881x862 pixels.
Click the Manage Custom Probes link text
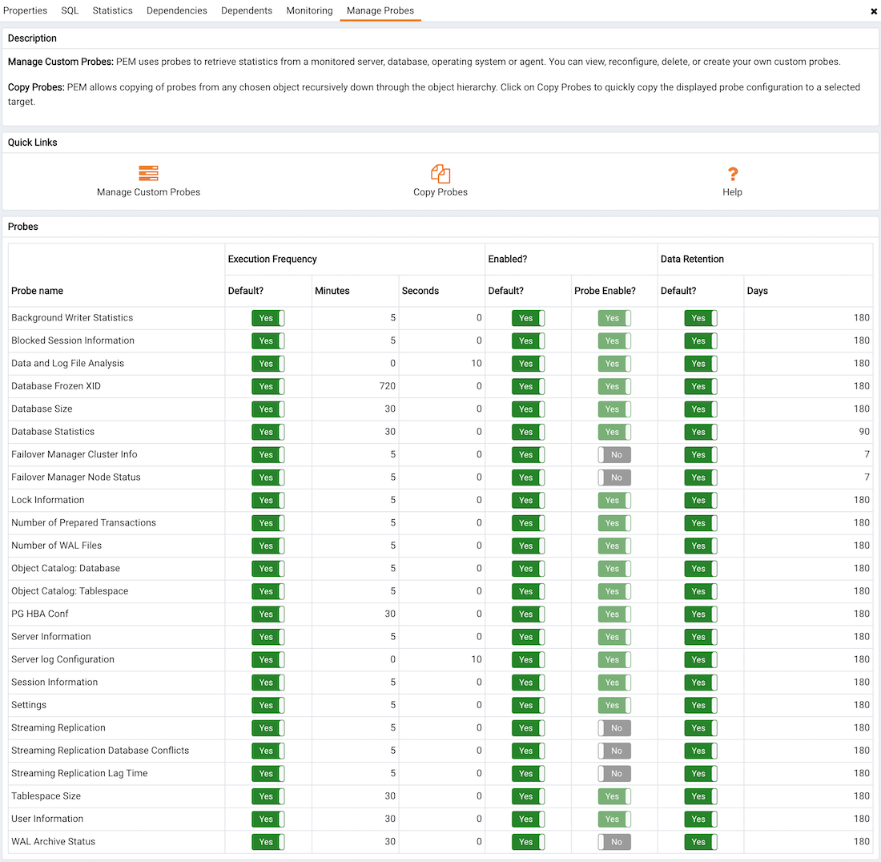point(148,192)
